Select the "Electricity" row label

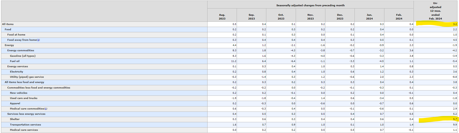(17, 72)
